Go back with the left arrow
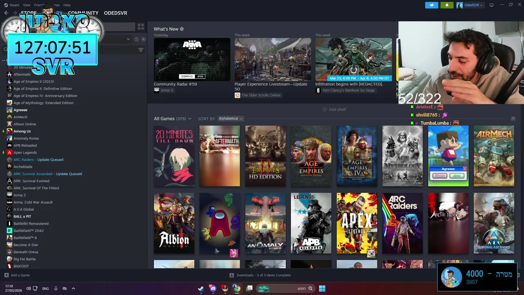The image size is (524, 295). pyautogui.click(x=6, y=13)
